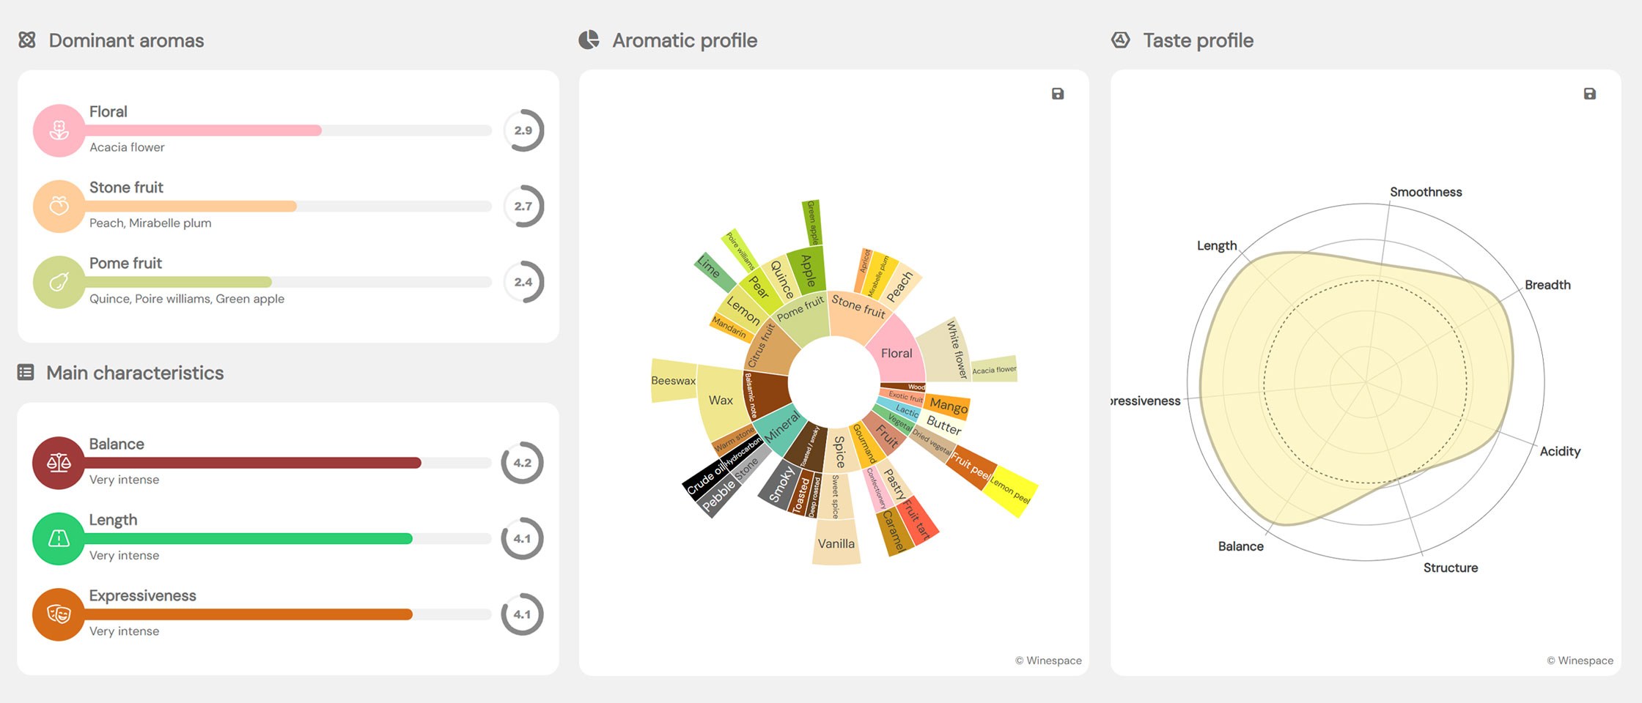Screen dimensions: 1642x703
Task: Click the Floral intensity bar
Action: [x=287, y=130]
